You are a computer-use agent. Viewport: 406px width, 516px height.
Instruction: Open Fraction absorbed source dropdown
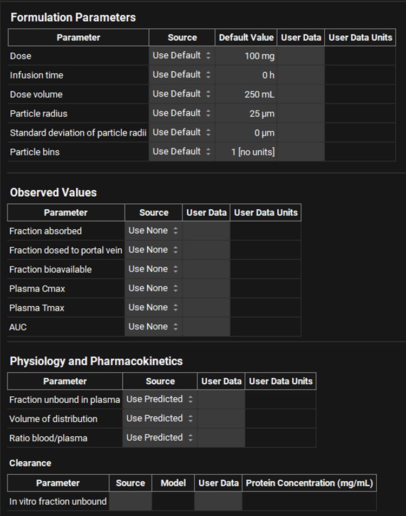[x=153, y=231]
